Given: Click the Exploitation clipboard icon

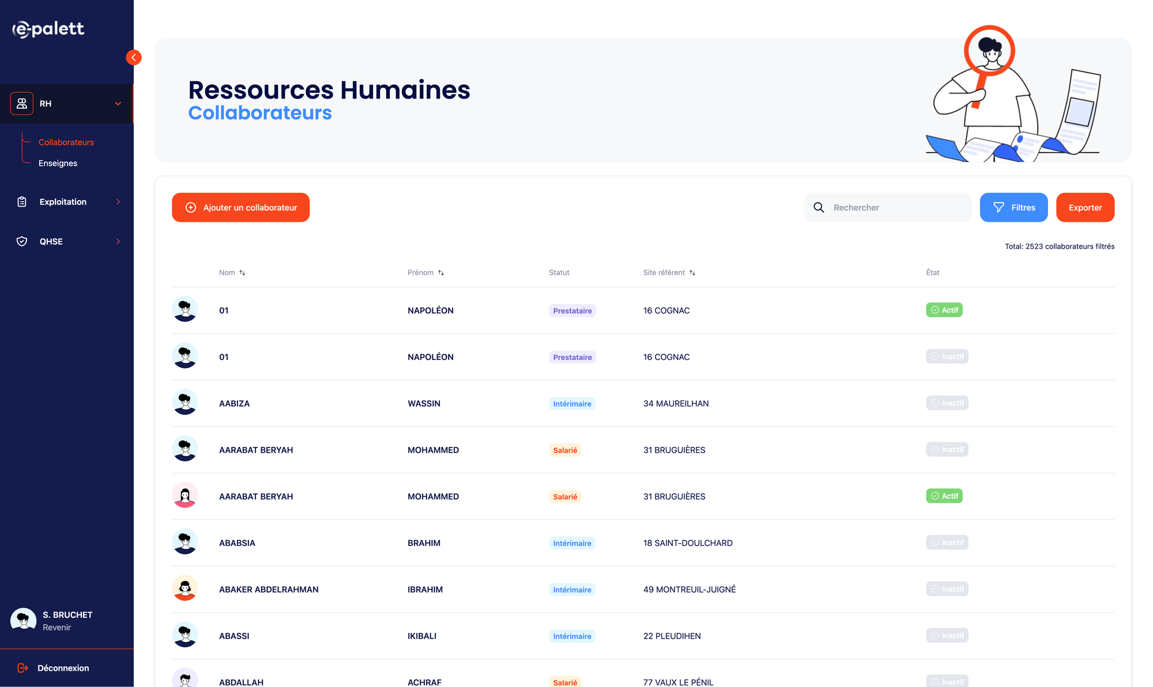Looking at the screenshot, I should point(22,202).
